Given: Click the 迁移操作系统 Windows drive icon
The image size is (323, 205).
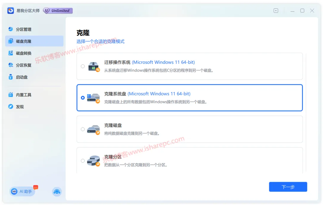Looking at the screenshot, I should pyautogui.click(x=94, y=67).
